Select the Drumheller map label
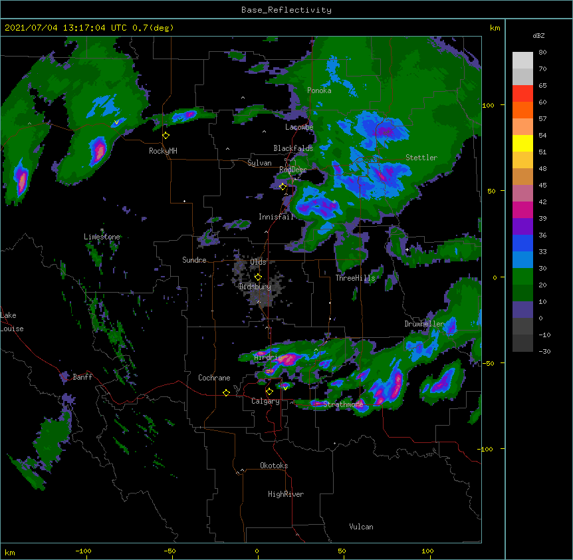The width and height of the screenshot is (573, 560). 424,324
